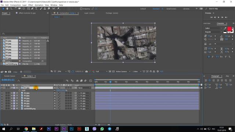This screenshot has width=235, height=132.
Task: Select the Pan Behind anchor point tool
Action: 23,9
